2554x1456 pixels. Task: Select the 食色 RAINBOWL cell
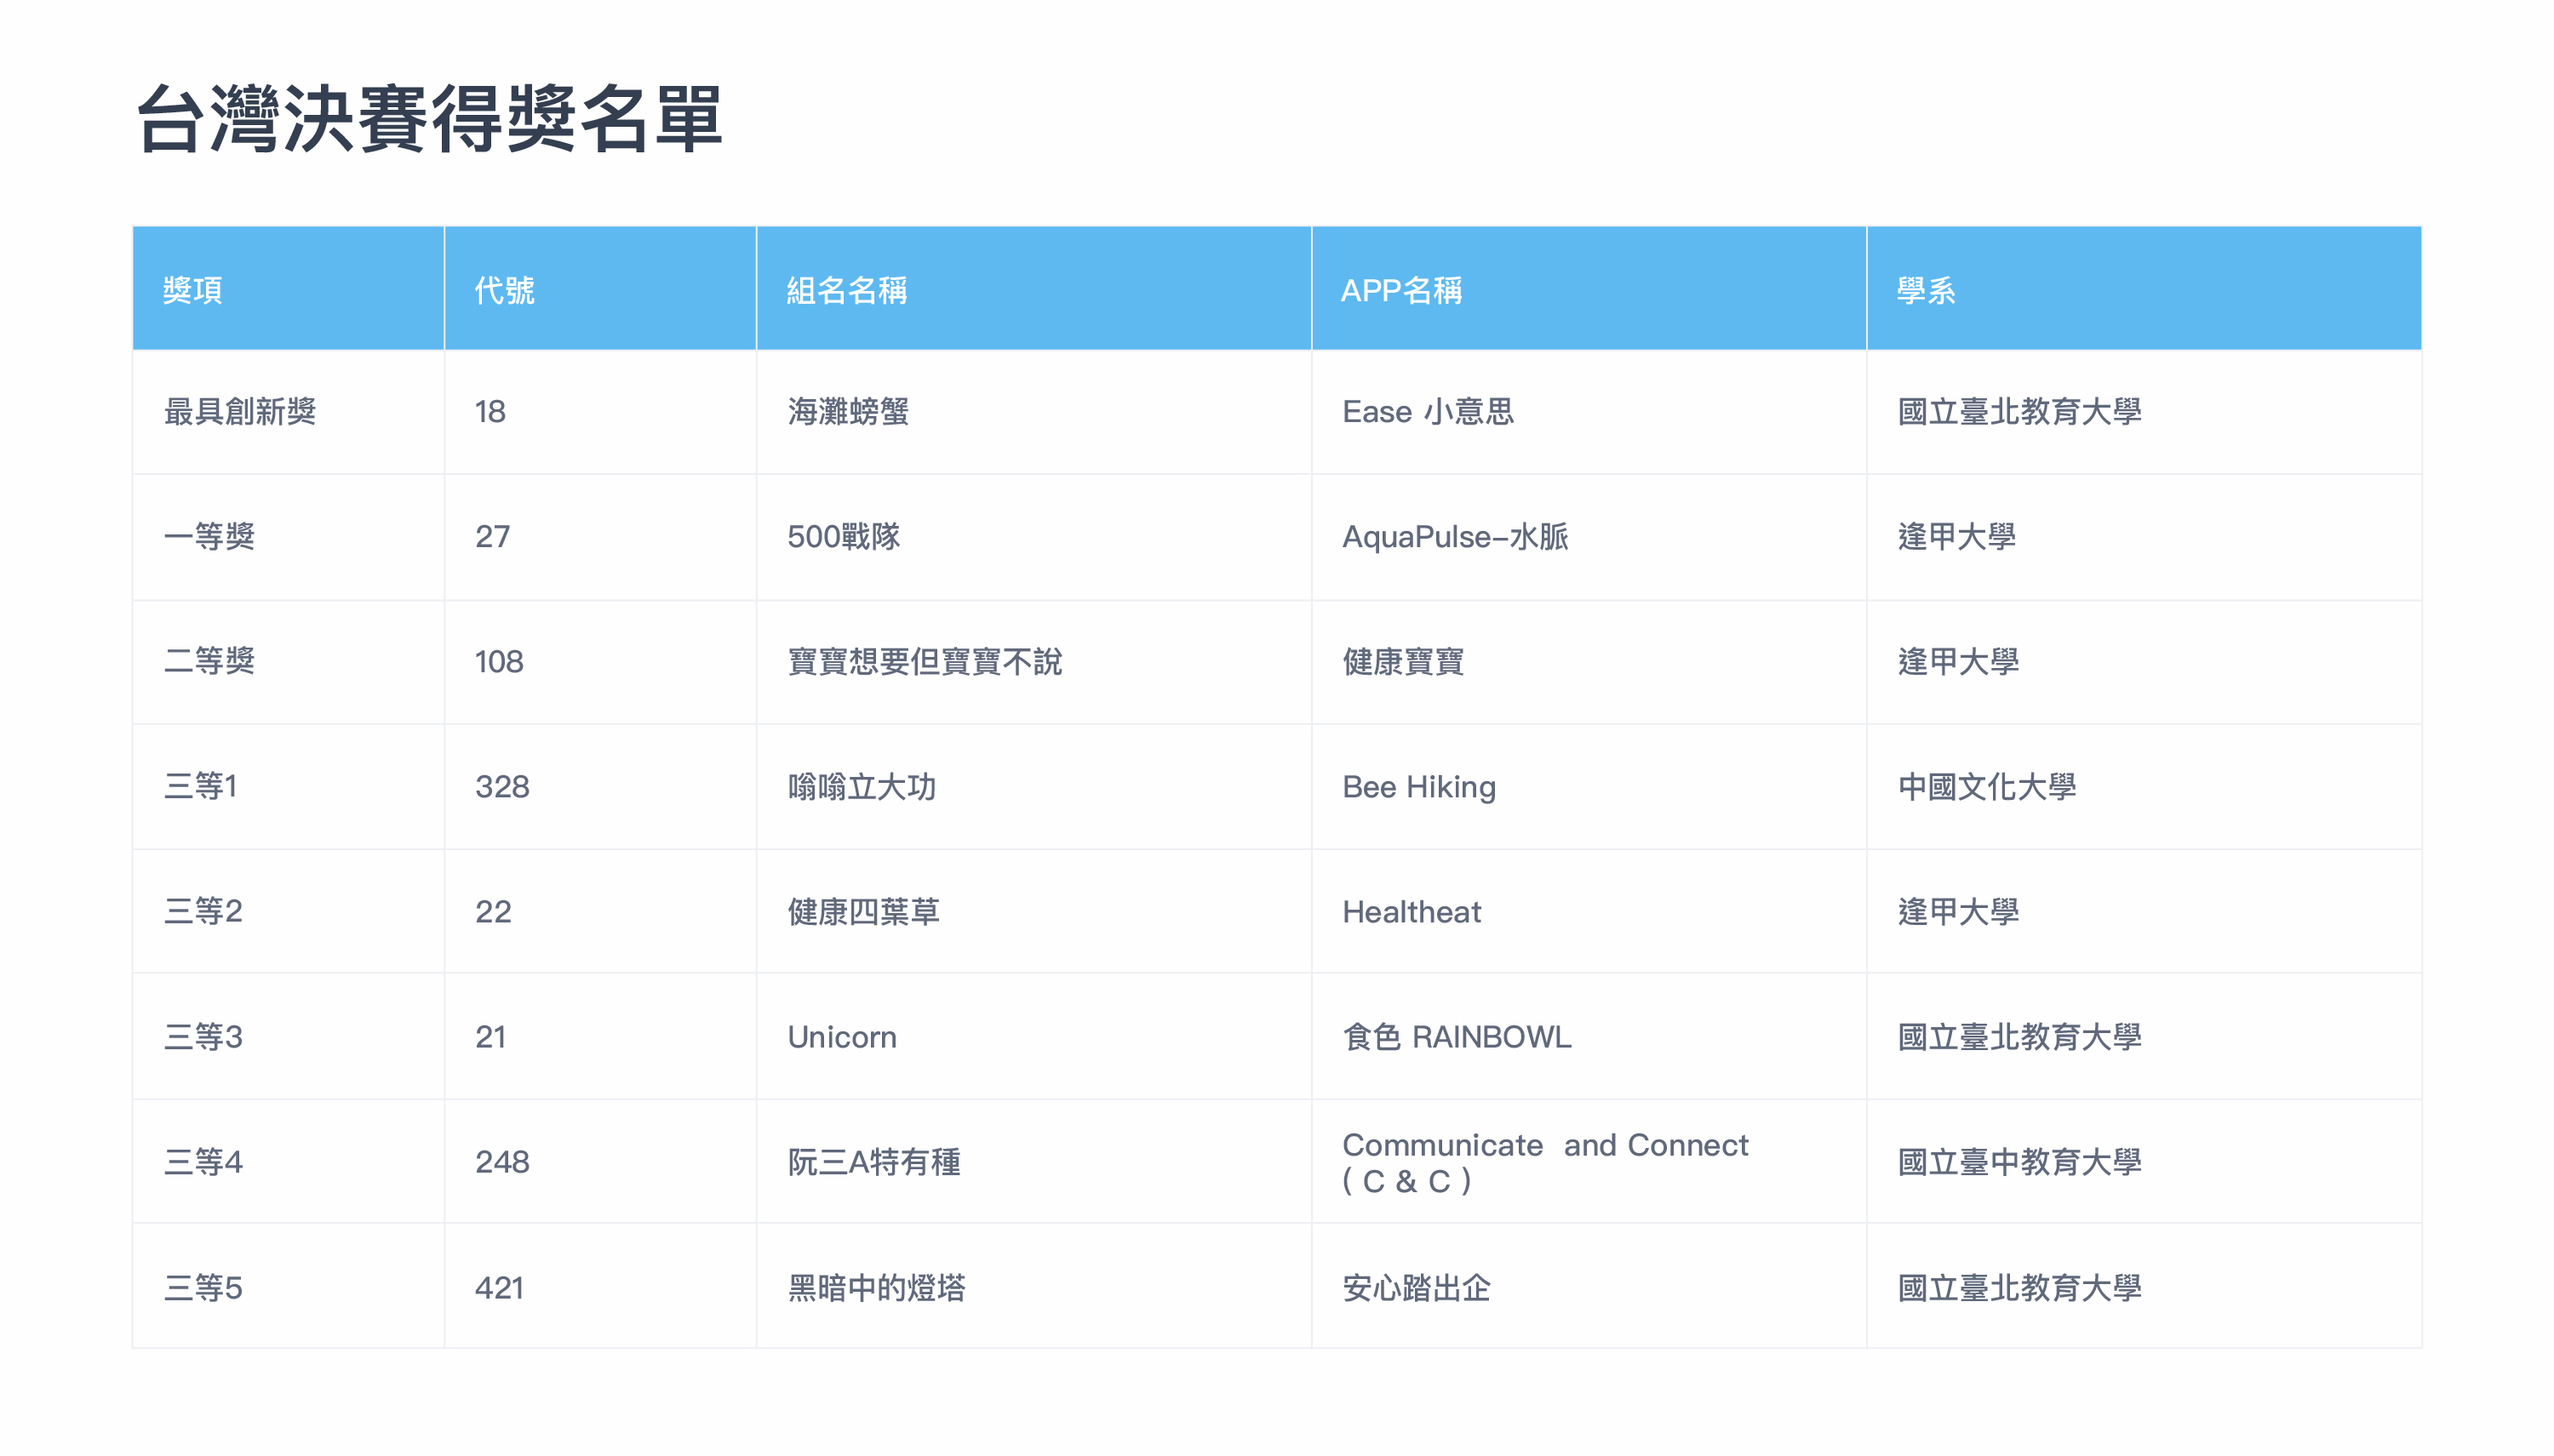[x=1457, y=1037]
